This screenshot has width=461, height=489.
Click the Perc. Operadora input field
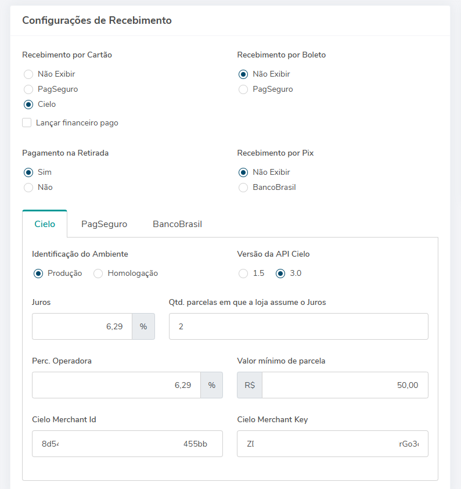pos(116,385)
